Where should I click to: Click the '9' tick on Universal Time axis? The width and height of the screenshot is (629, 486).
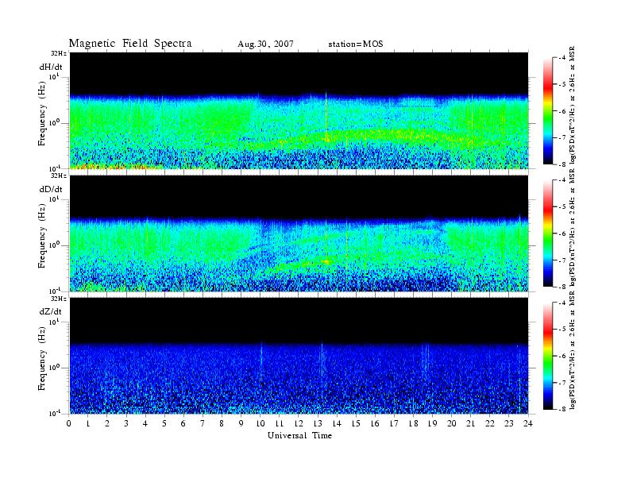[x=241, y=423]
